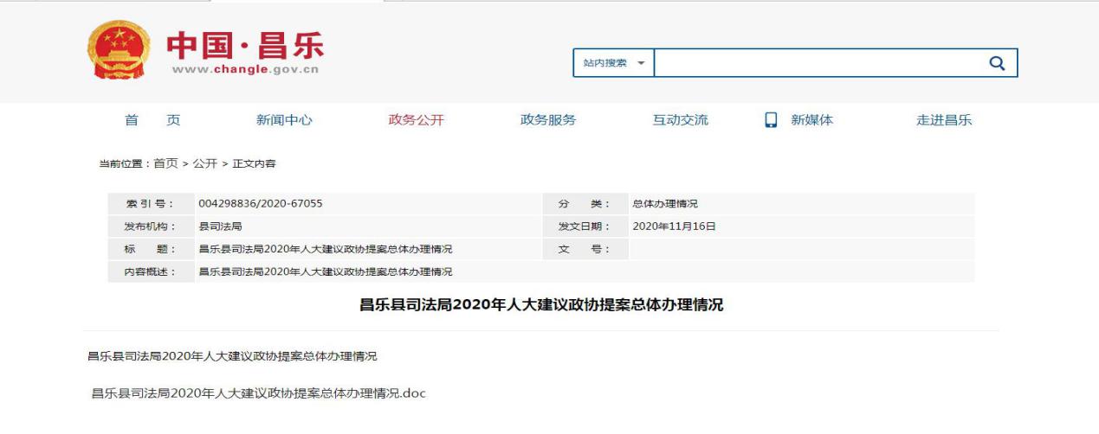This screenshot has width=1099, height=434.
Task: Open 政务服务 in the navigation
Action: tap(547, 120)
